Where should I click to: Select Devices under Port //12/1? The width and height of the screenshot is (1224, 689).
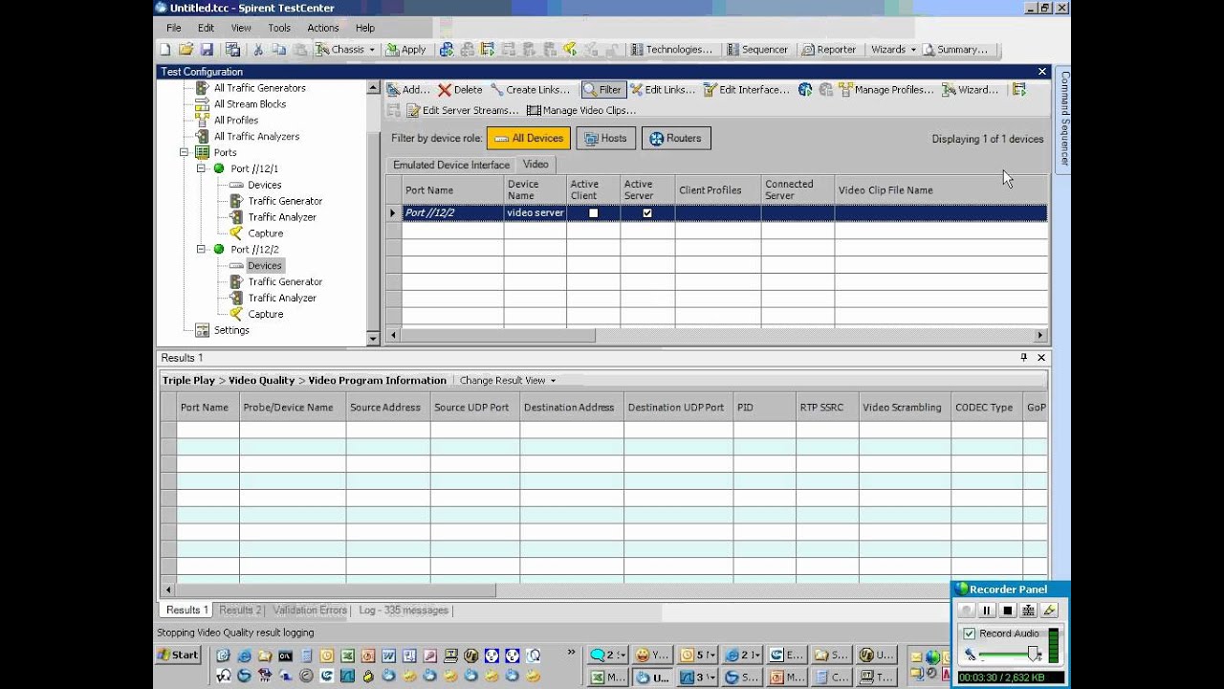pyautogui.click(x=264, y=186)
